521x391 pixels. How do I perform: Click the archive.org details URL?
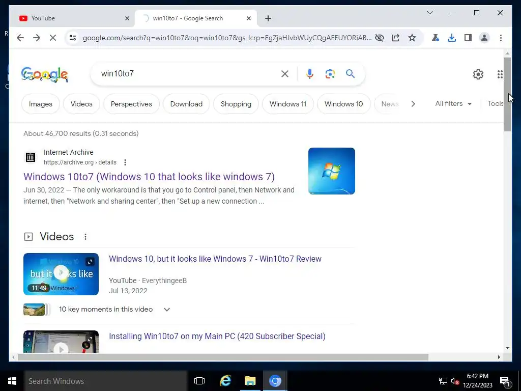click(80, 162)
